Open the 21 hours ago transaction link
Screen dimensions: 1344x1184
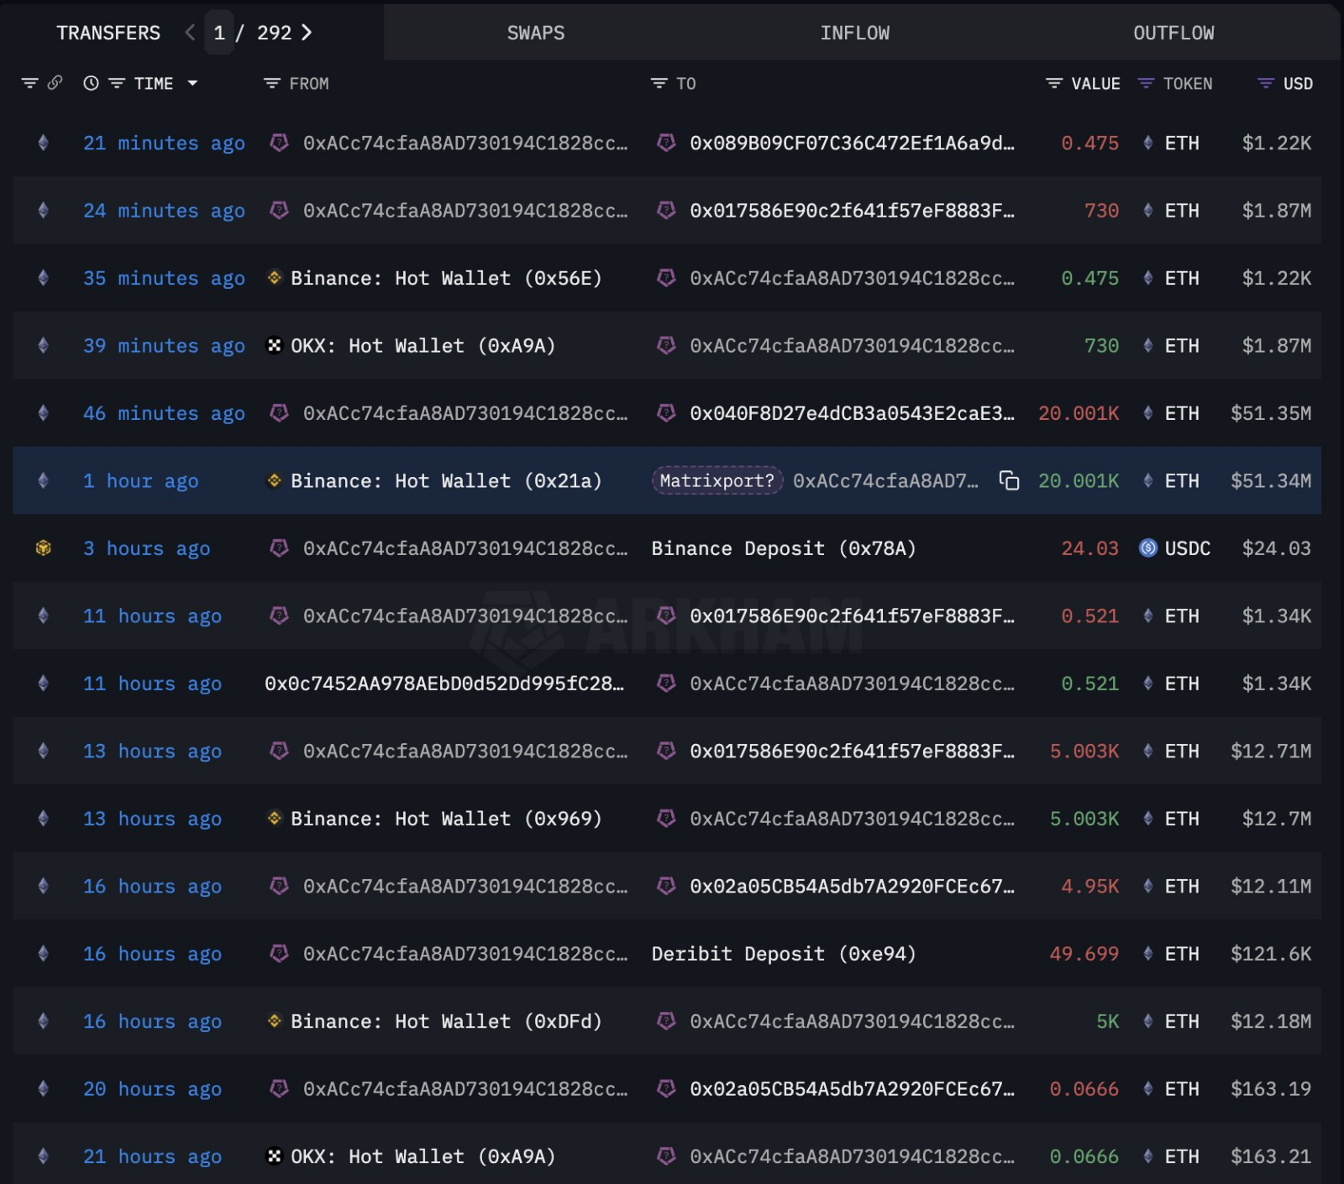(152, 1156)
